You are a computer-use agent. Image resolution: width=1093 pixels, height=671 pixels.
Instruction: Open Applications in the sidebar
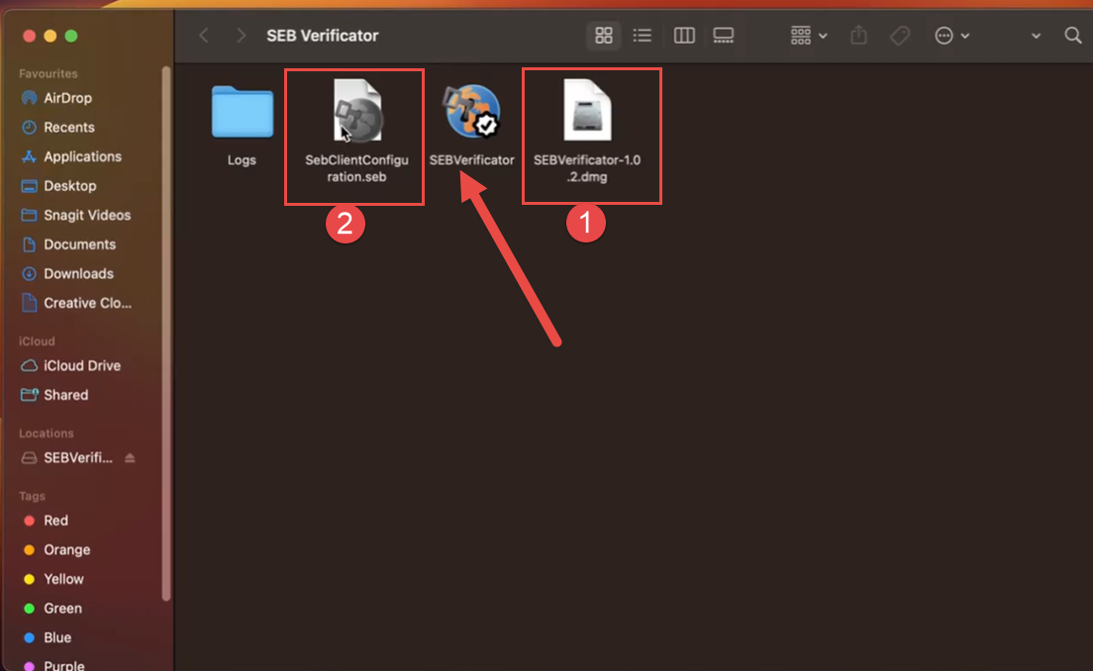point(82,156)
